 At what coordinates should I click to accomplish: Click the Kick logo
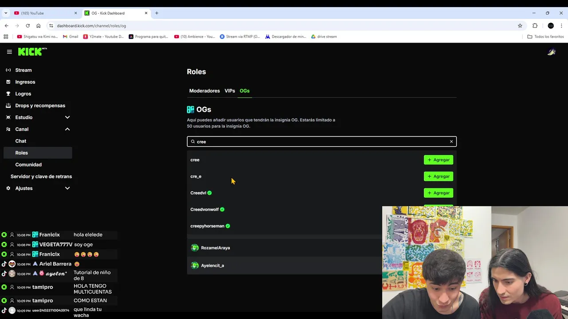(x=32, y=52)
